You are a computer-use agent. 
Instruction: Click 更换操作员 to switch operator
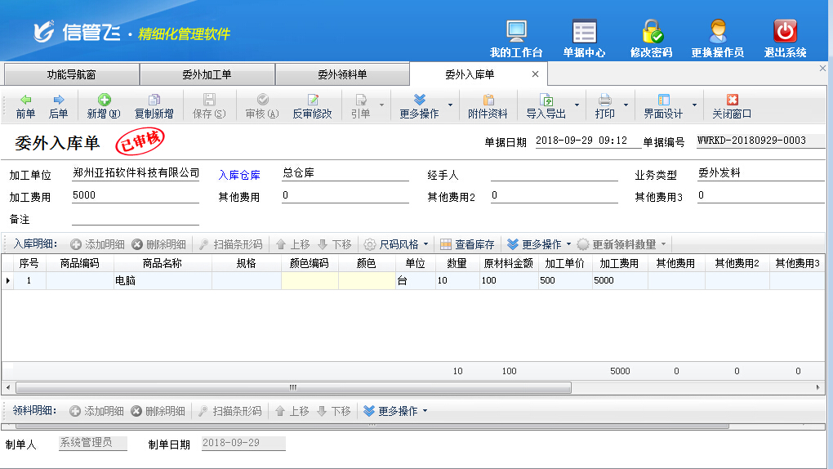pos(717,38)
